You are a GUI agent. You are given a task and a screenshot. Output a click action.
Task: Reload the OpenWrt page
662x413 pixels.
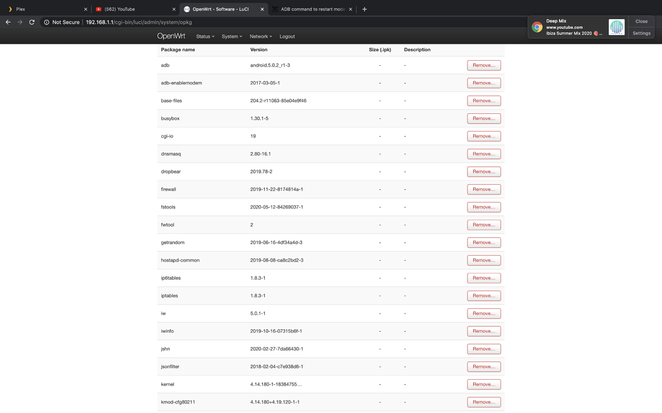pos(31,20)
